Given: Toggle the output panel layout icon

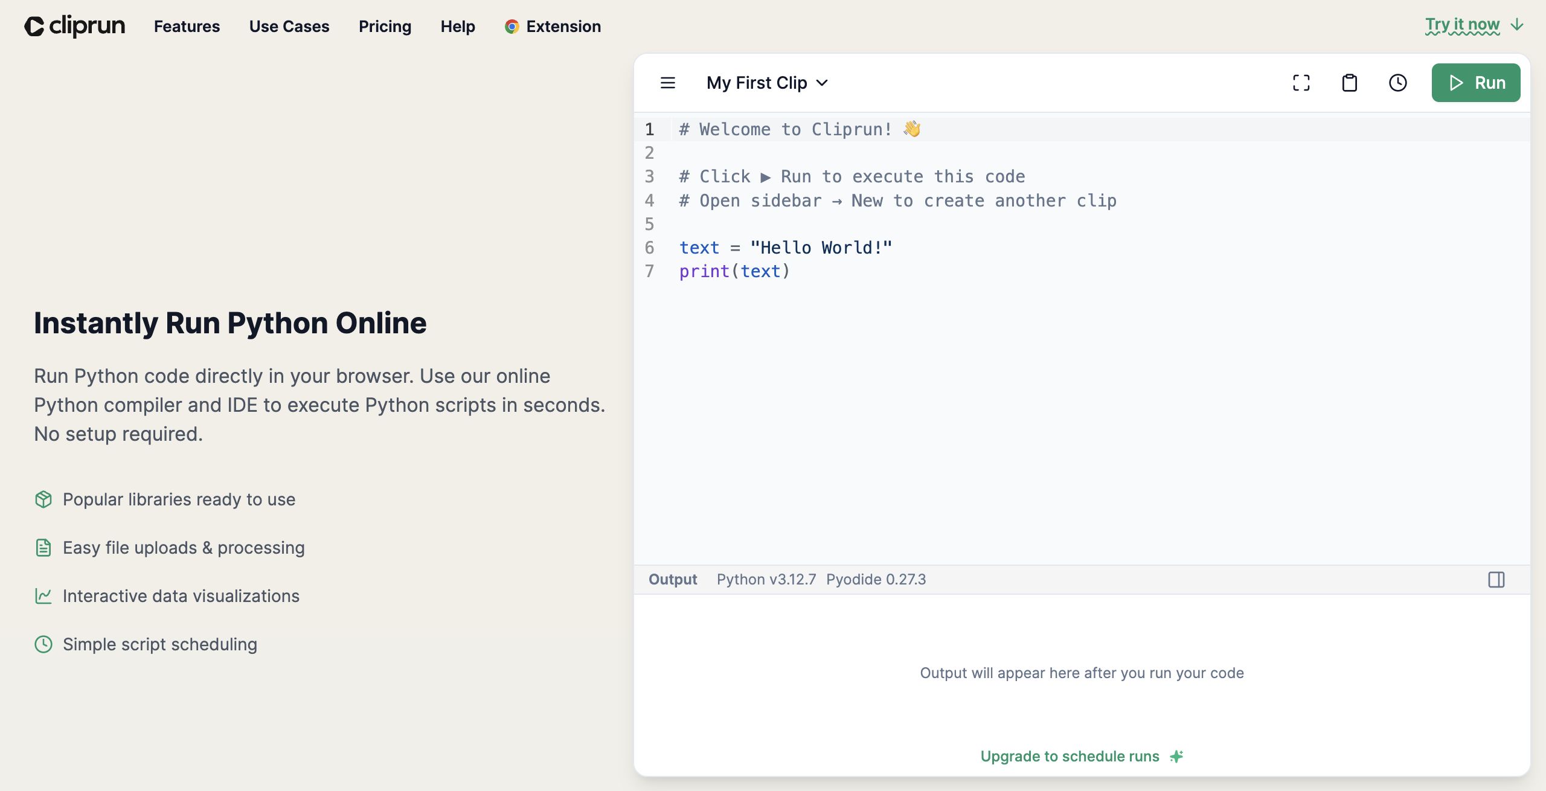Looking at the screenshot, I should [x=1496, y=580].
